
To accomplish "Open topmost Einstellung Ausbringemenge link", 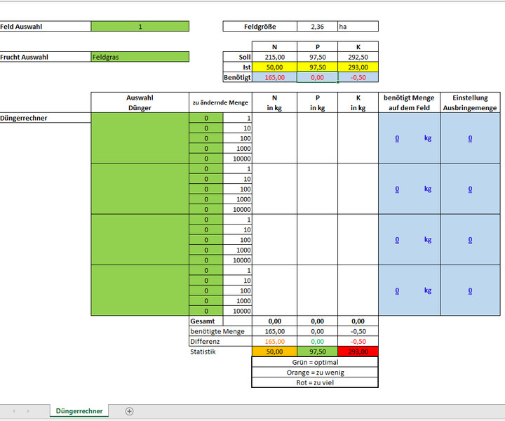I will [470, 138].
